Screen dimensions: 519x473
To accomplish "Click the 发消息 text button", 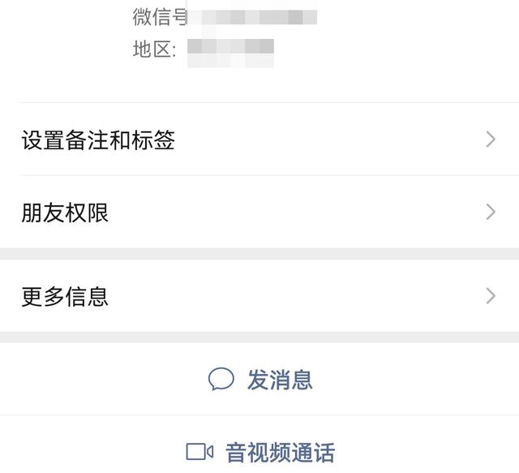I will [280, 380].
